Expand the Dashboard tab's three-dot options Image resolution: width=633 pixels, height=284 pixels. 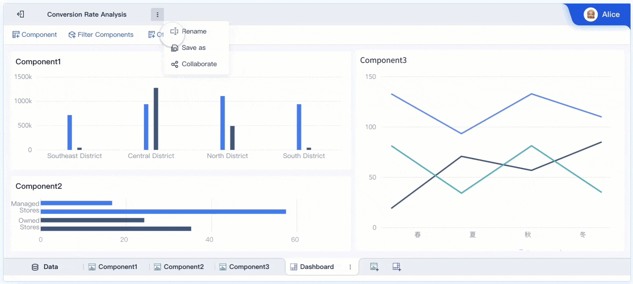click(x=350, y=267)
